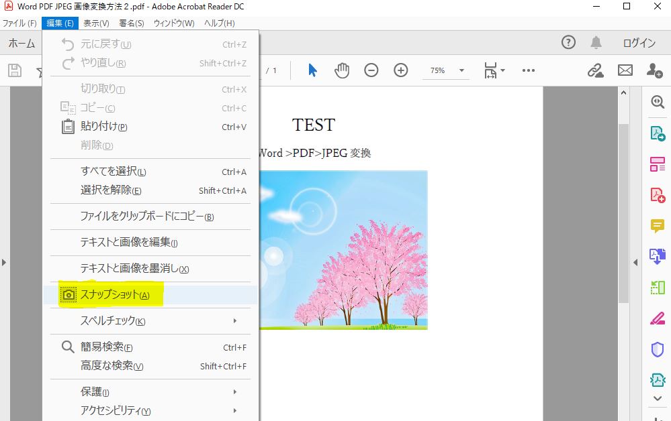Click the cherry blossom image in the document
This screenshot has height=421, width=671.
pyautogui.click(x=343, y=250)
